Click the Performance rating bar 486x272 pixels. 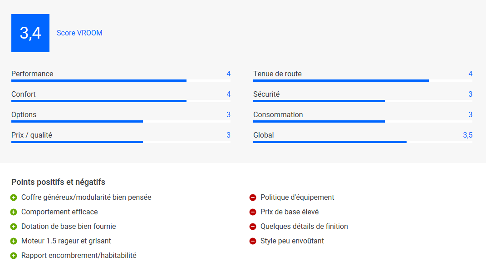coord(121,81)
